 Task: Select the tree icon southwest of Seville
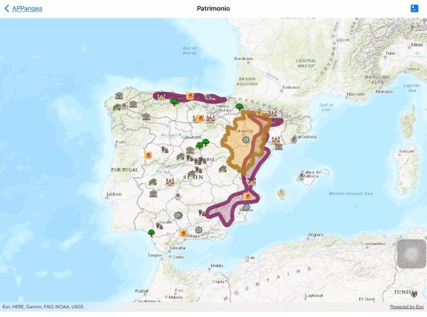click(x=151, y=232)
